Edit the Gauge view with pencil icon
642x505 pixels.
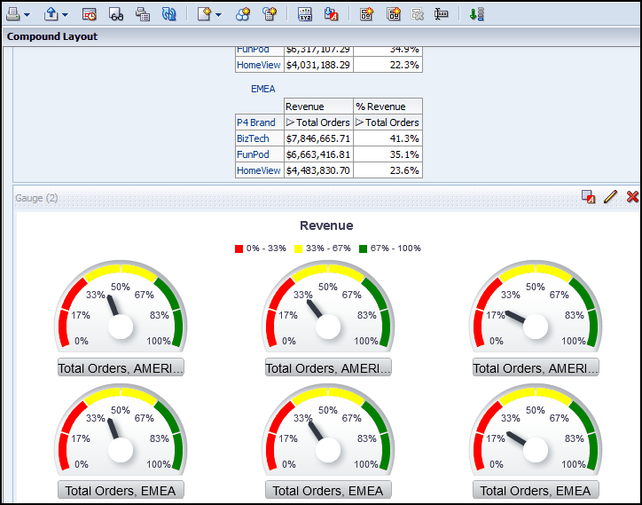click(610, 197)
